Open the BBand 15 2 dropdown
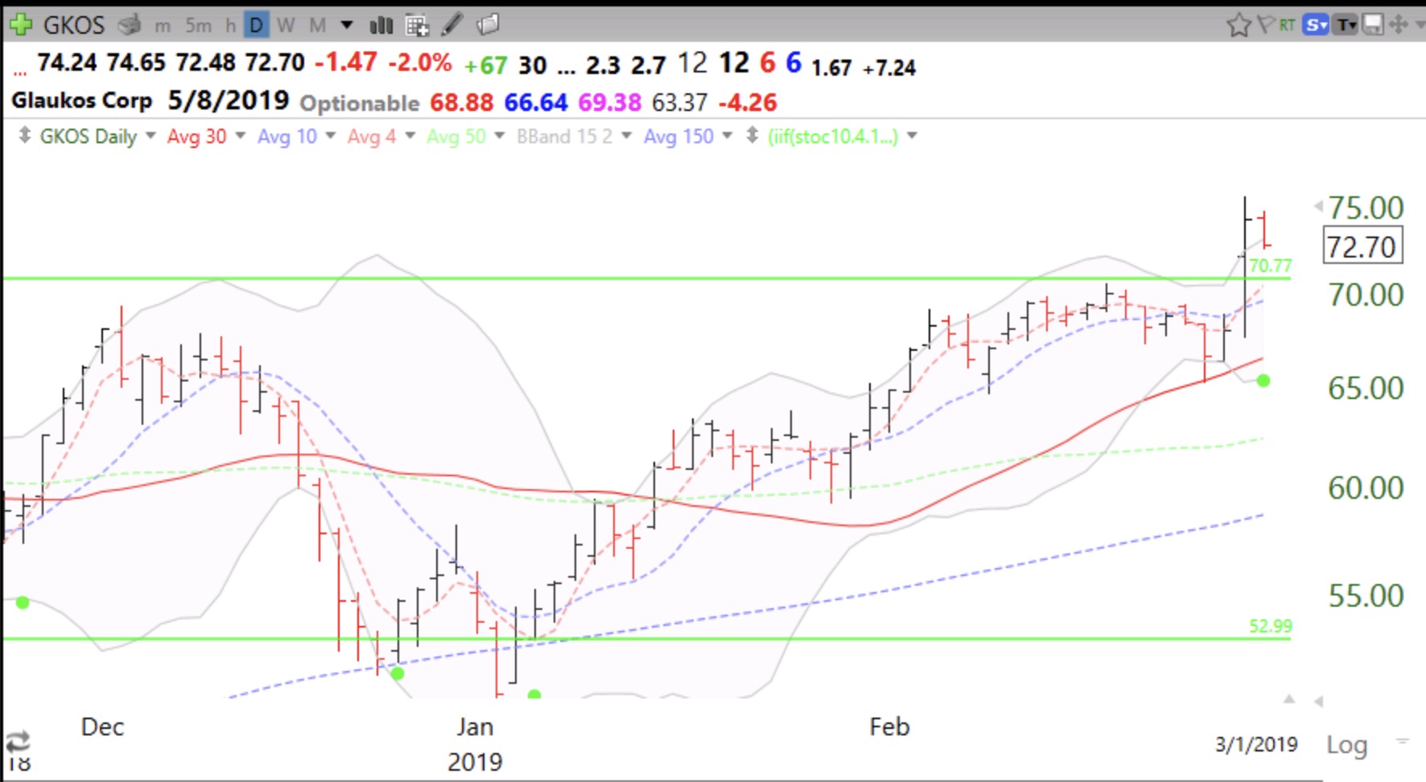The width and height of the screenshot is (1426, 782). [626, 136]
